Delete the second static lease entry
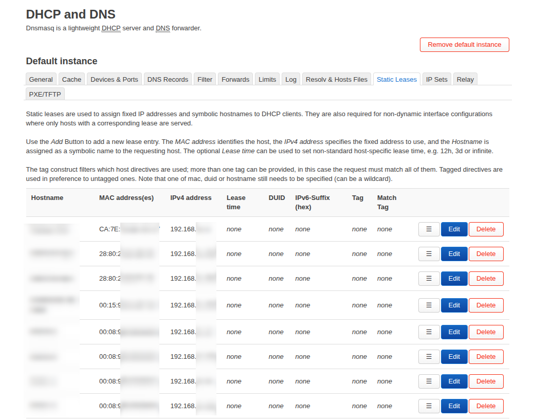 coord(486,254)
